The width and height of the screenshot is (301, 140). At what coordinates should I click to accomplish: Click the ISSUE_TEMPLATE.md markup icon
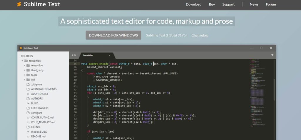[x=28, y=122]
